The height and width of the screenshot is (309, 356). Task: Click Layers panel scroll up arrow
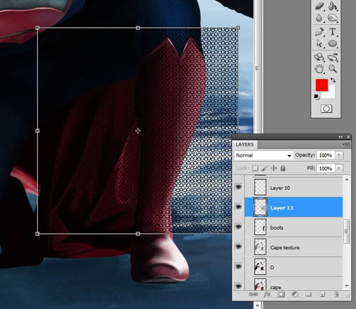pos(347,180)
